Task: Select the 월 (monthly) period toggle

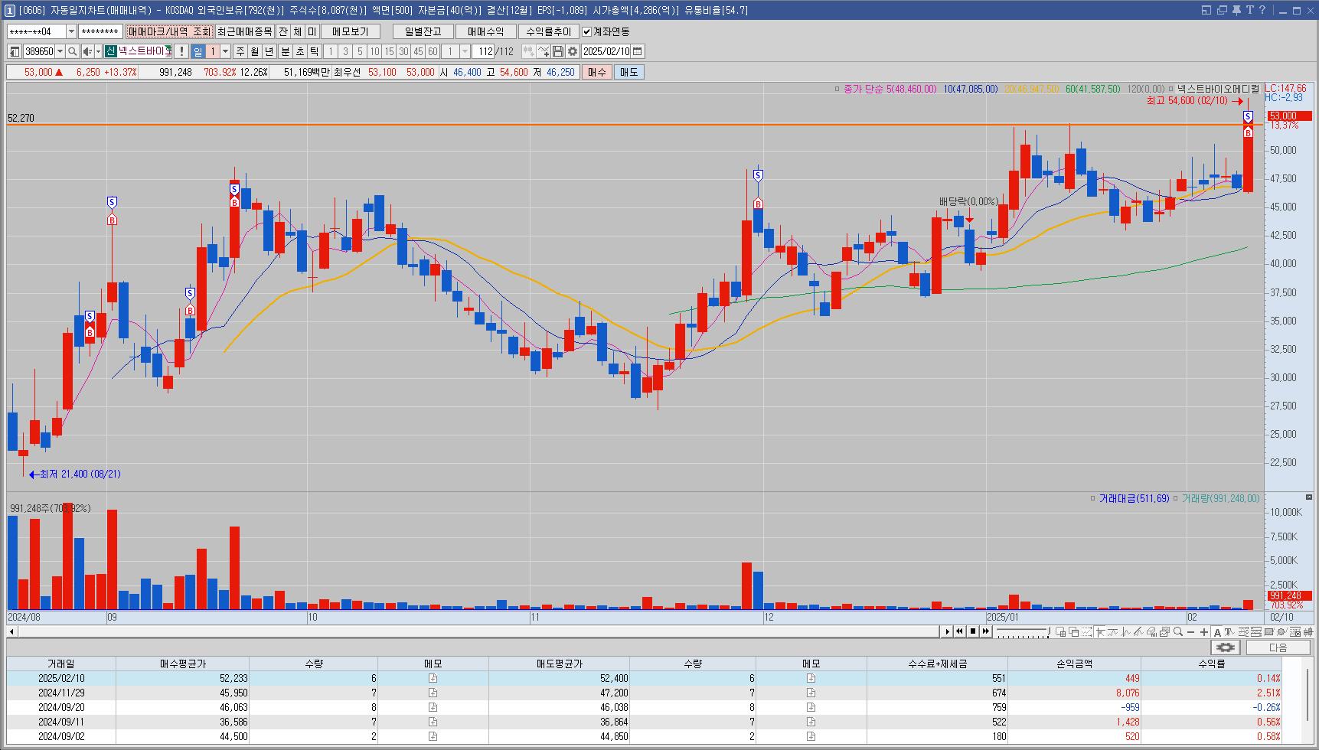Action: tap(255, 51)
